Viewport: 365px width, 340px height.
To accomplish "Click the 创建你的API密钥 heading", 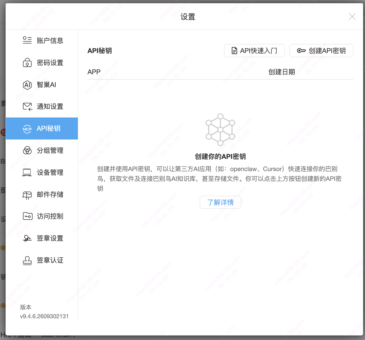I will click(x=220, y=156).
